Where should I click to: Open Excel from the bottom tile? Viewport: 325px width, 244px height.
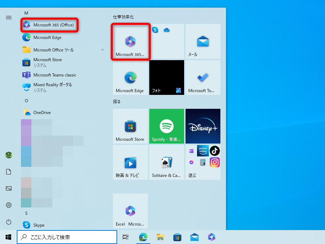point(130,211)
